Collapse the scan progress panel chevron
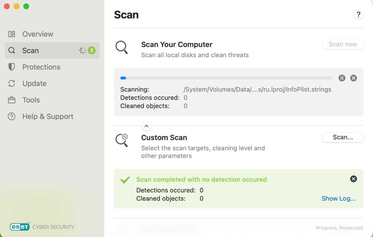 pos(146,126)
